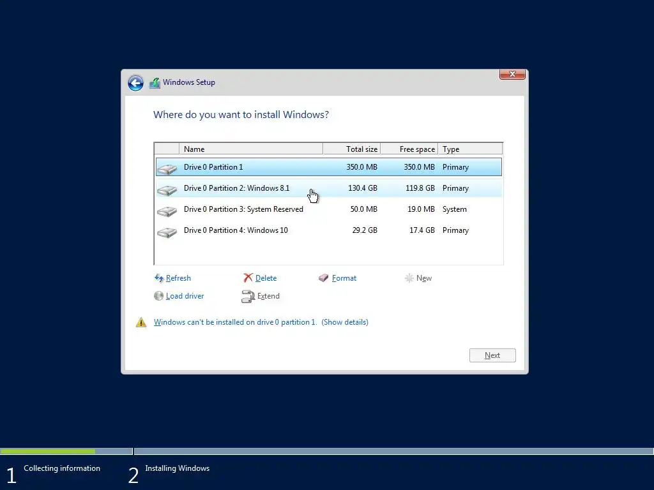
Task: Click the New starburst icon
Action: 409,278
